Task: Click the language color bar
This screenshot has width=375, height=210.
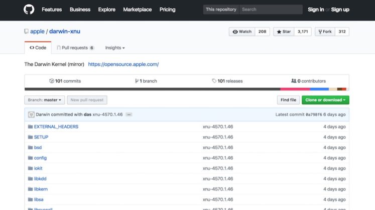Action: point(187,89)
